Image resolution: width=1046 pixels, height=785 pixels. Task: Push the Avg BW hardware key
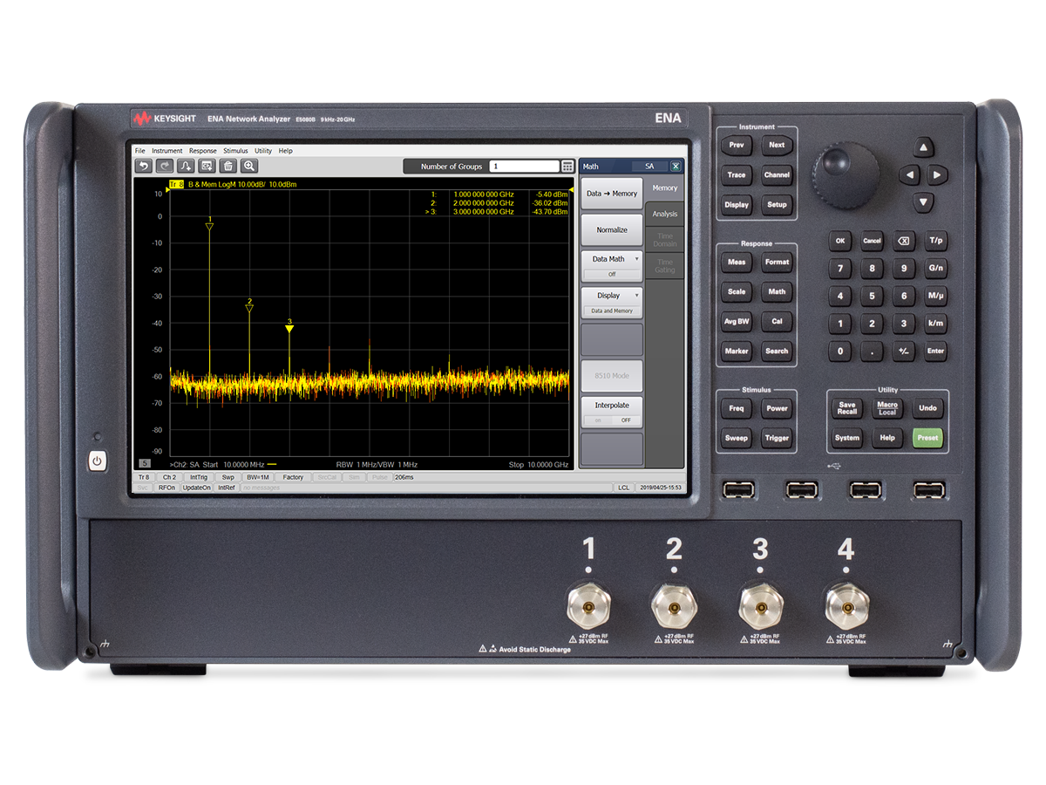click(737, 321)
